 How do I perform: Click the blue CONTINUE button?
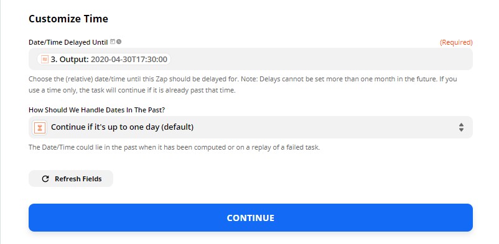pyautogui.click(x=251, y=218)
